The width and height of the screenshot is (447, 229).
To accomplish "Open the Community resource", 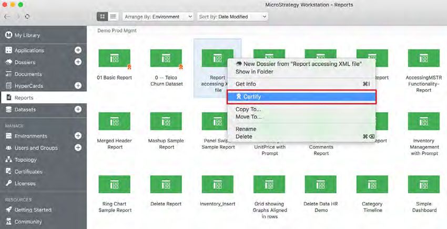I will click(x=43, y=222).
